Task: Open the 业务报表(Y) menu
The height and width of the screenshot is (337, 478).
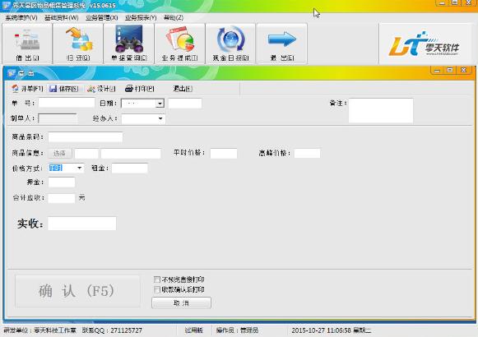Action: tap(141, 17)
